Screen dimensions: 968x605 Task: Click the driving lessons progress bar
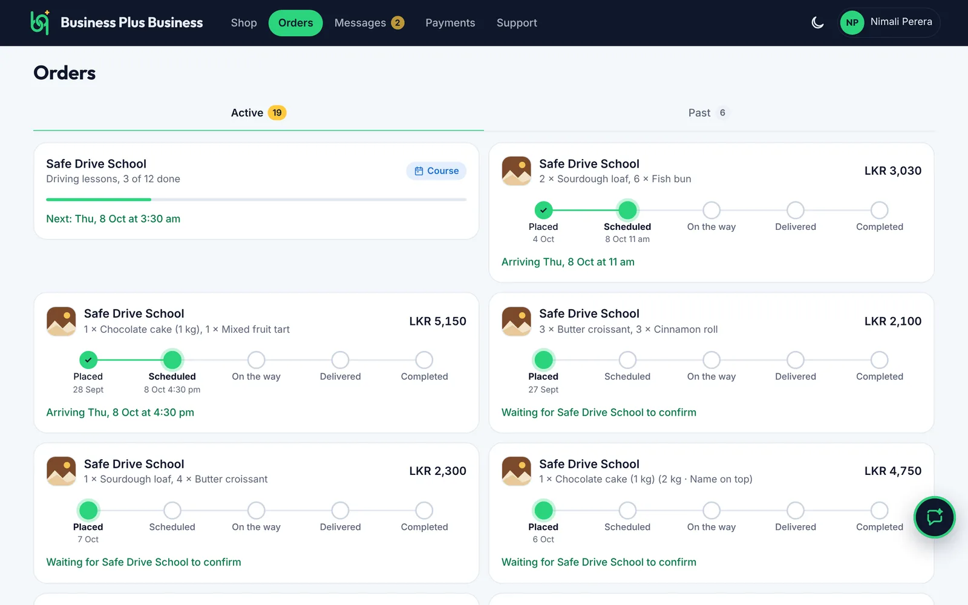pyautogui.click(x=257, y=200)
